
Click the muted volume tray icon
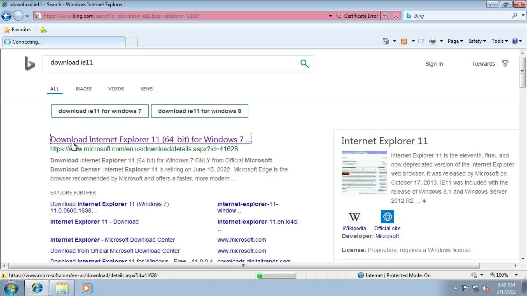pos(485,288)
